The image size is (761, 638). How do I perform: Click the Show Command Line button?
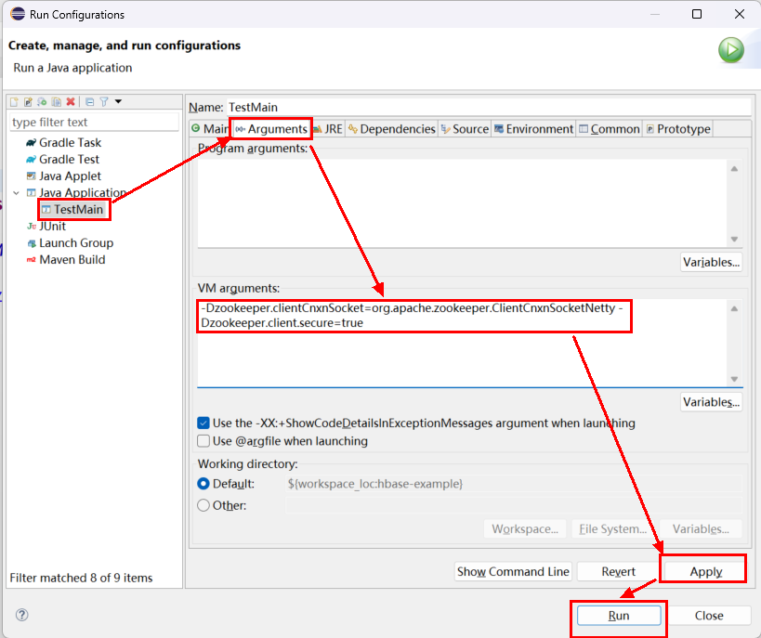513,571
